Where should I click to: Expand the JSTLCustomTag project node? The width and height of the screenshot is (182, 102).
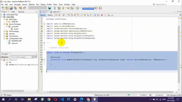click(2, 14)
